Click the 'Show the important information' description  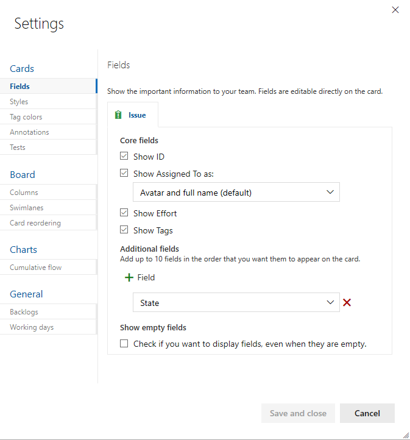coord(245,91)
